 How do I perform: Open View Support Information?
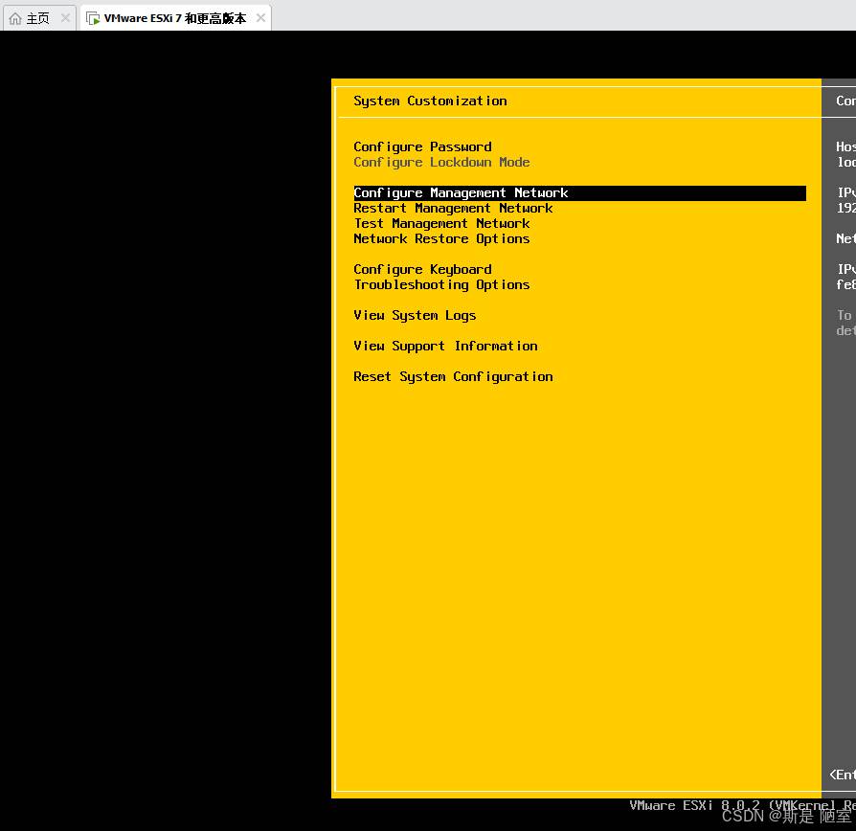[x=445, y=346]
